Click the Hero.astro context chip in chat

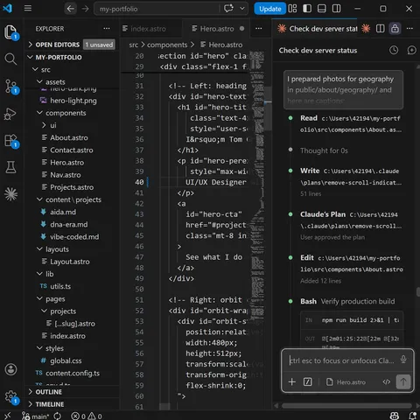[346, 381]
